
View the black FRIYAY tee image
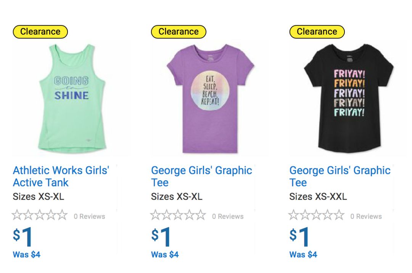(x=349, y=98)
